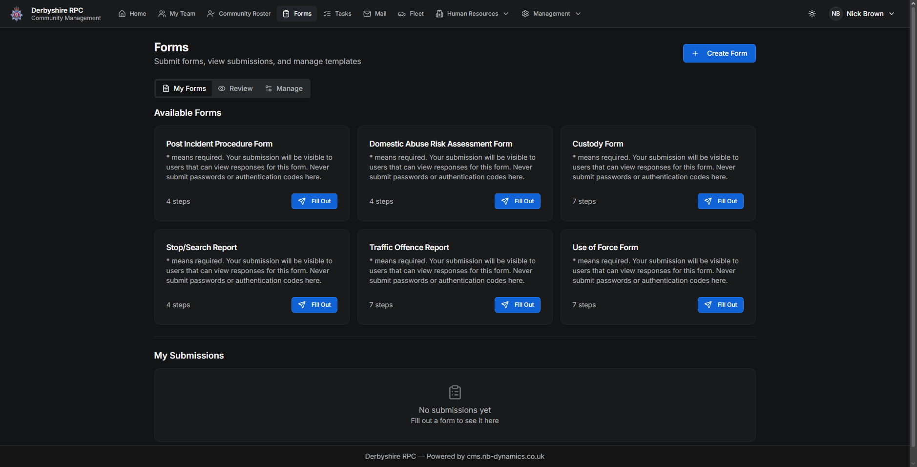The width and height of the screenshot is (917, 467).
Task: Click the NB user avatar
Action: point(836,14)
